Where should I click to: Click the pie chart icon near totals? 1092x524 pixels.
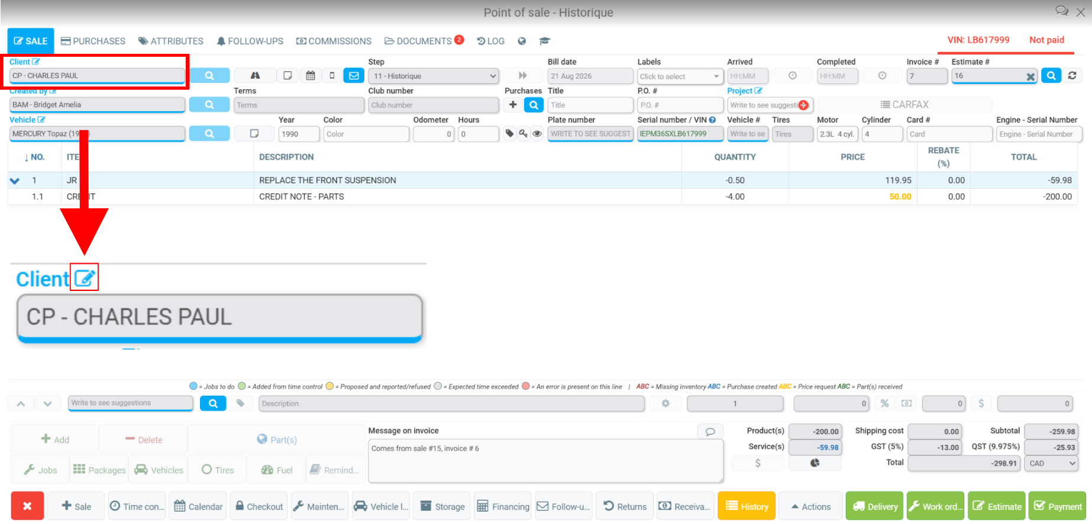[x=815, y=463]
